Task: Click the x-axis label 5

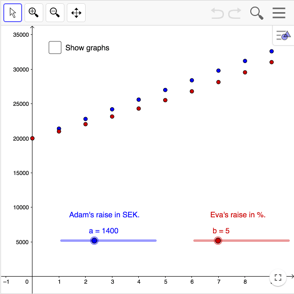Action: pyautogui.click(x=166, y=282)
